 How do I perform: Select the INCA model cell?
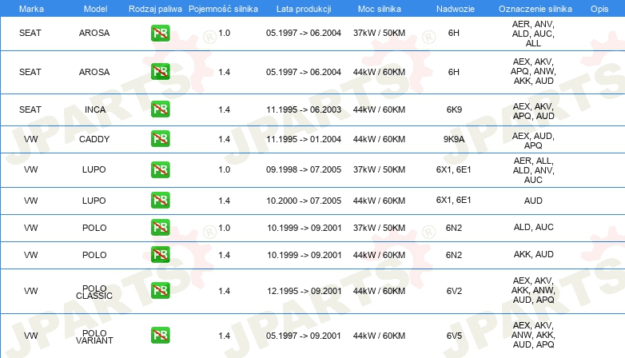click(95, 109)
